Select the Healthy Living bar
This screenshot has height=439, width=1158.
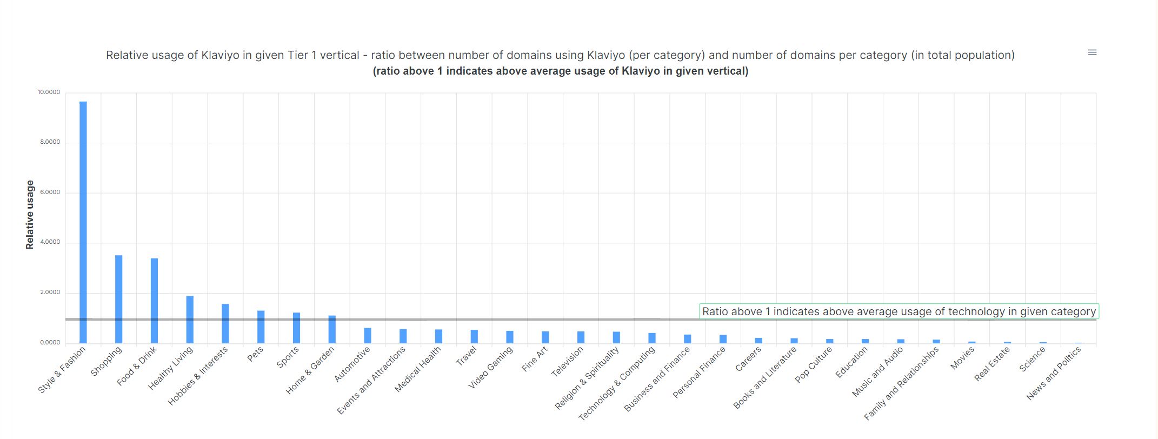click(190, 320)
